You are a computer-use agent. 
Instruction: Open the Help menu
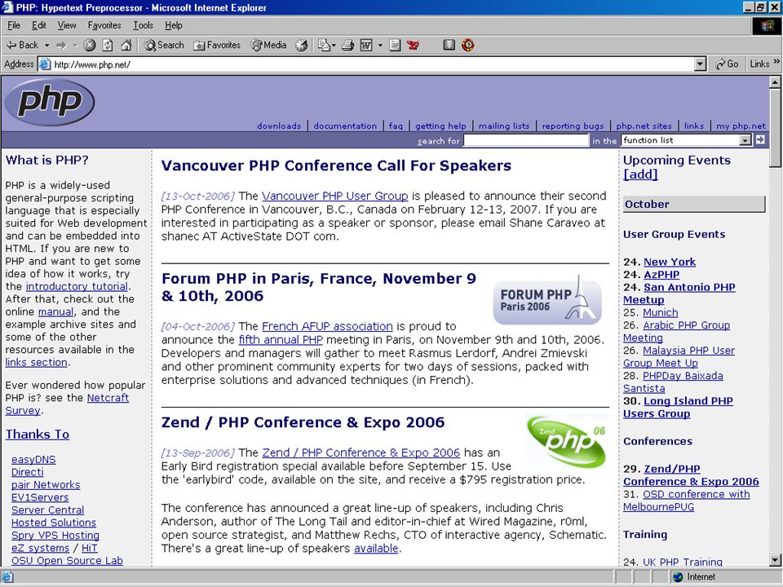pyautogui.click(x=174, y=25)
